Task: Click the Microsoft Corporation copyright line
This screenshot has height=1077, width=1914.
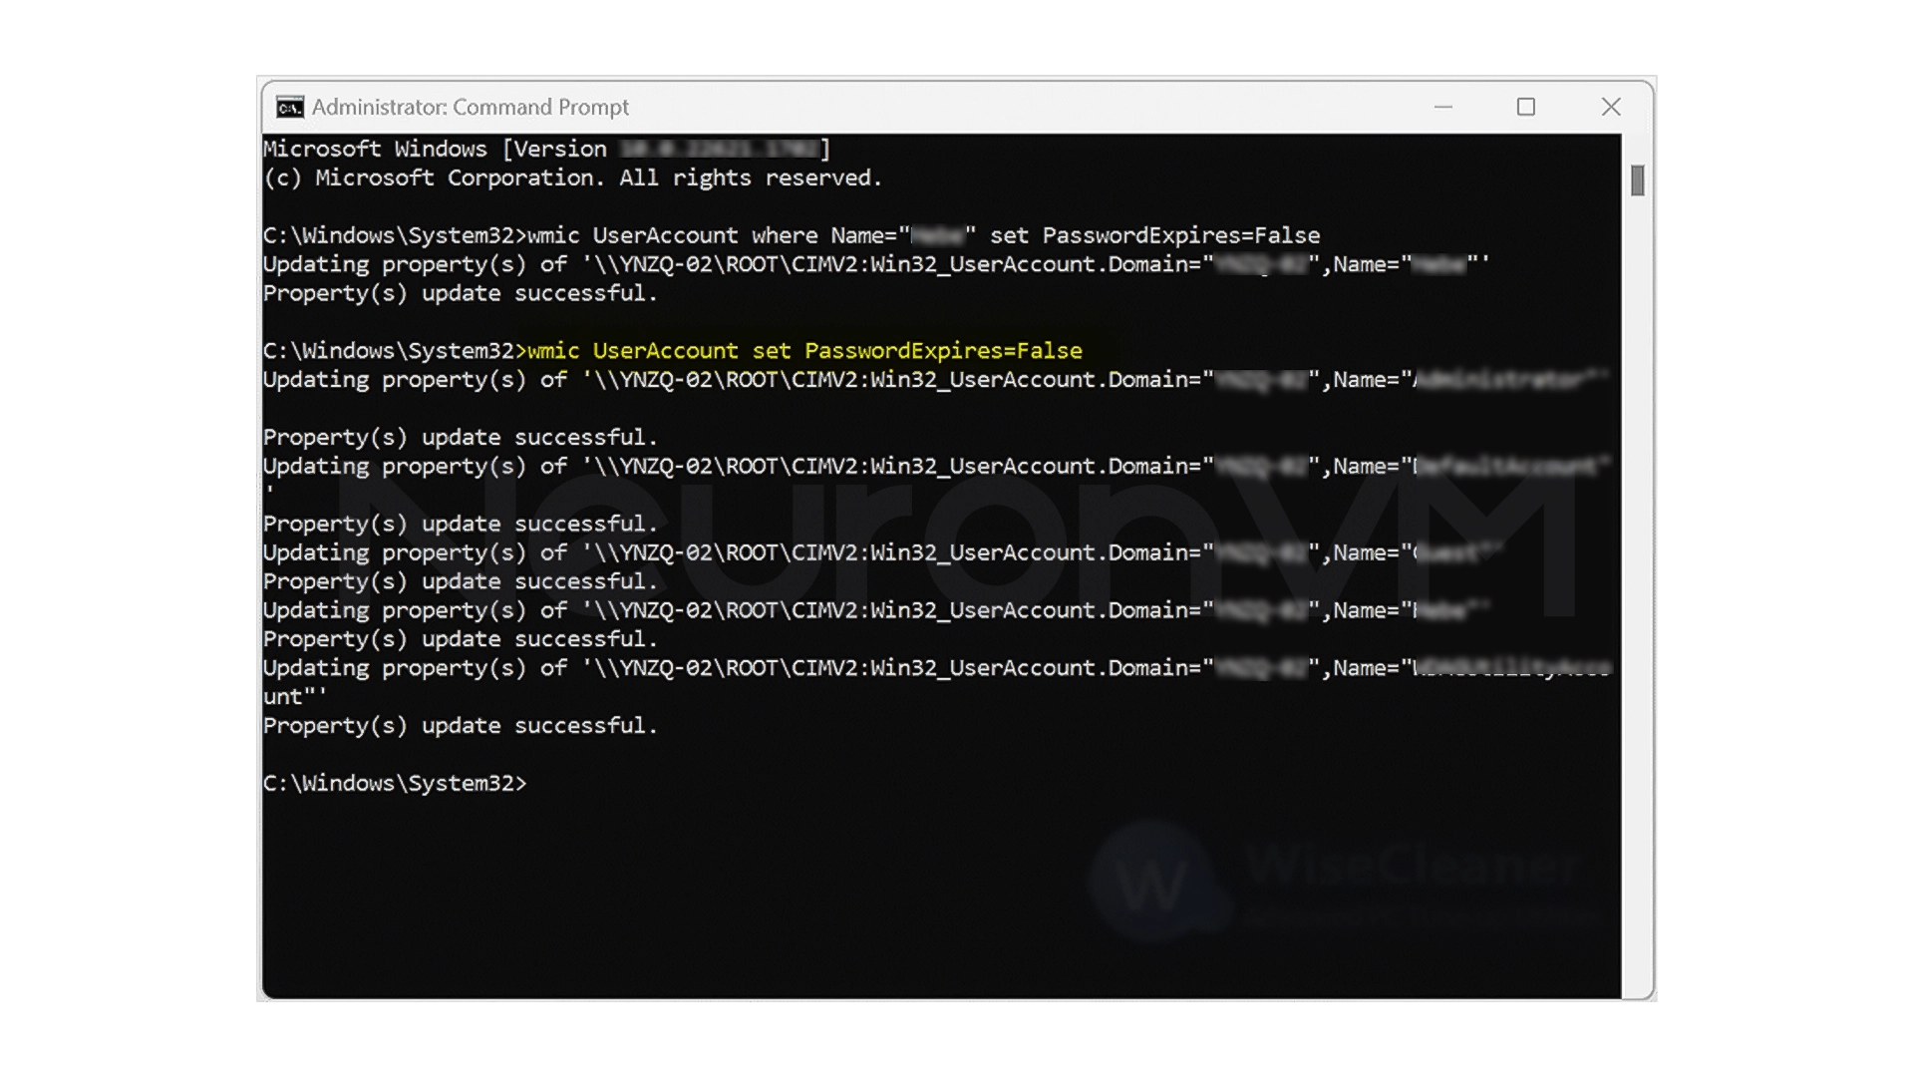Action: pyautogui.click(x=573, y=178)
